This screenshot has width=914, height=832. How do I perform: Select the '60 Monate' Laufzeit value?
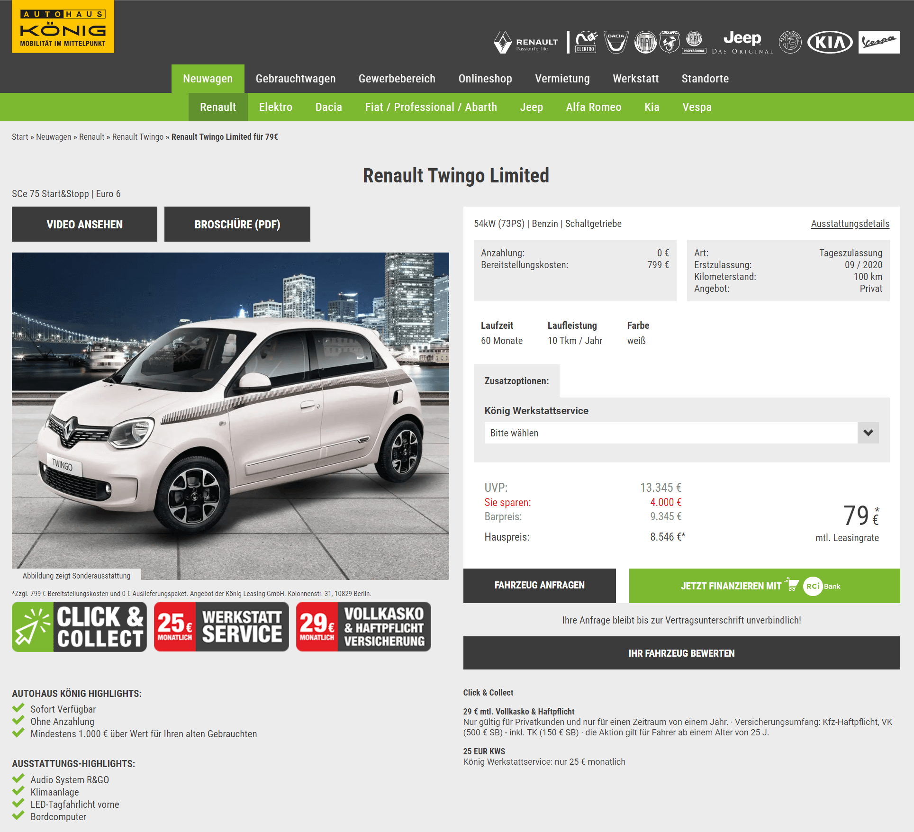[x=502, y=341]
